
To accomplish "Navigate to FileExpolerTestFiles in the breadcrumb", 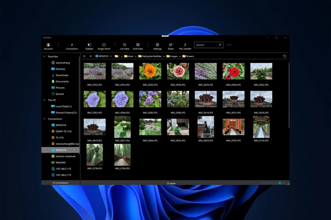I will 150,56.
